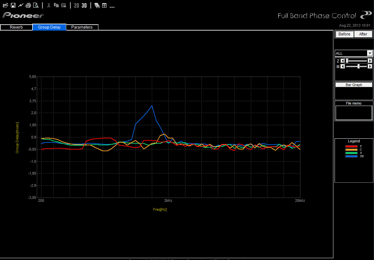Click the ellipsis more options icon

click(112, 6)
